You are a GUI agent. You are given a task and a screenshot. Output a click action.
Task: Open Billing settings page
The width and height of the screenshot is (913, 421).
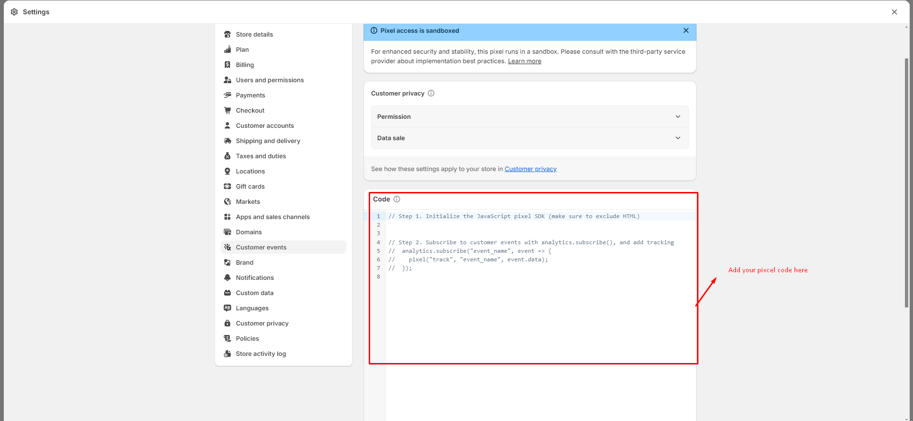[284, 65]
